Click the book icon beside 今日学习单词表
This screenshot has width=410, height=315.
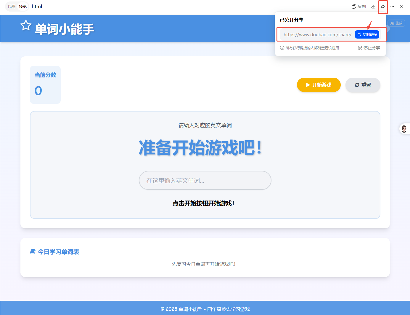point(33,252)
